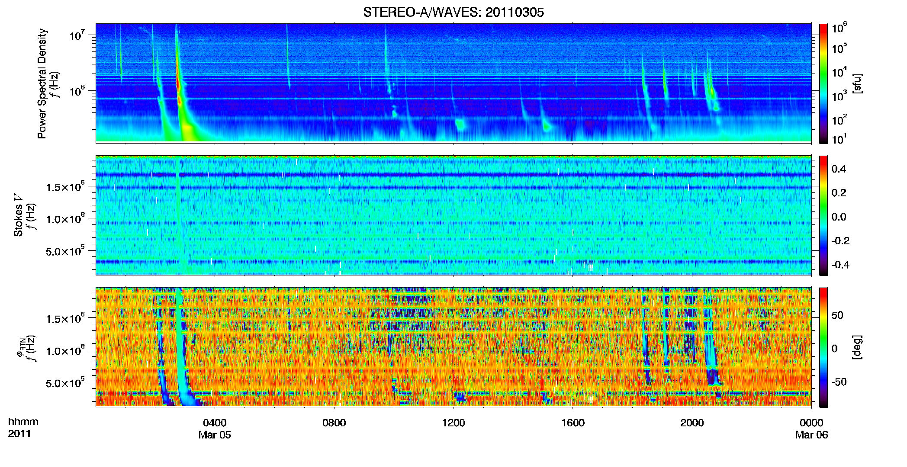Image resolution: width=907 pixels, height=467 pixels.
Task: Click the 1.5×10^6 tick of Stokes V panel
Action: click(65, 187)
